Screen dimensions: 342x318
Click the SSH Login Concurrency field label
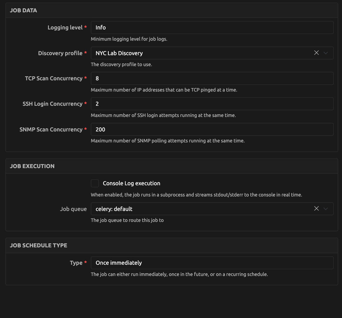point(52,104)
